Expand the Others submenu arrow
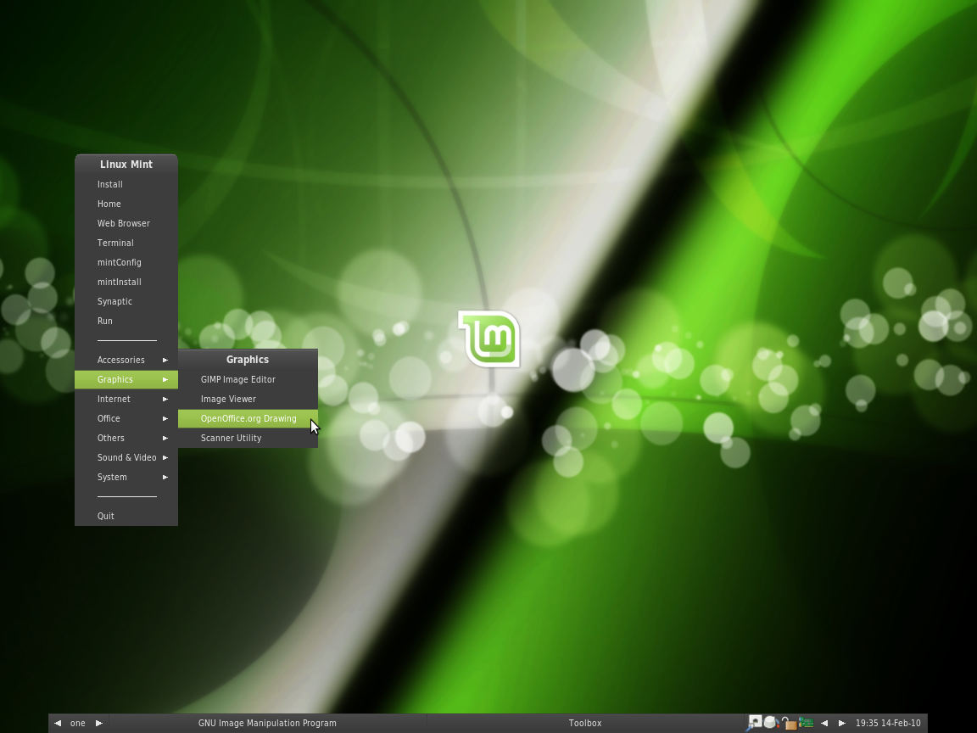Image resolution: width=977 pixels, height=733 pixels. [165, 438]
